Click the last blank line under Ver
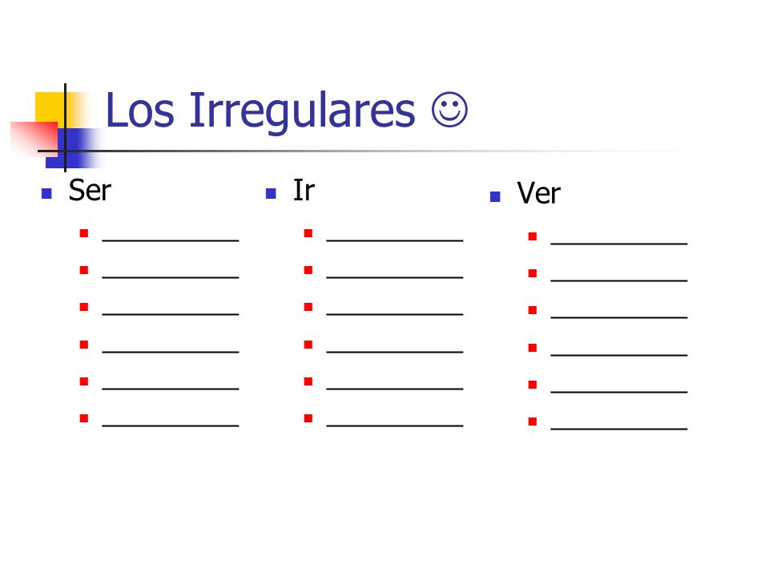 [619, 429]
